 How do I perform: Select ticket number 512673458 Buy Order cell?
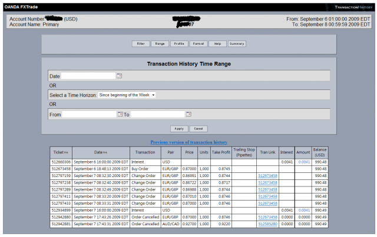coord(61,169)
